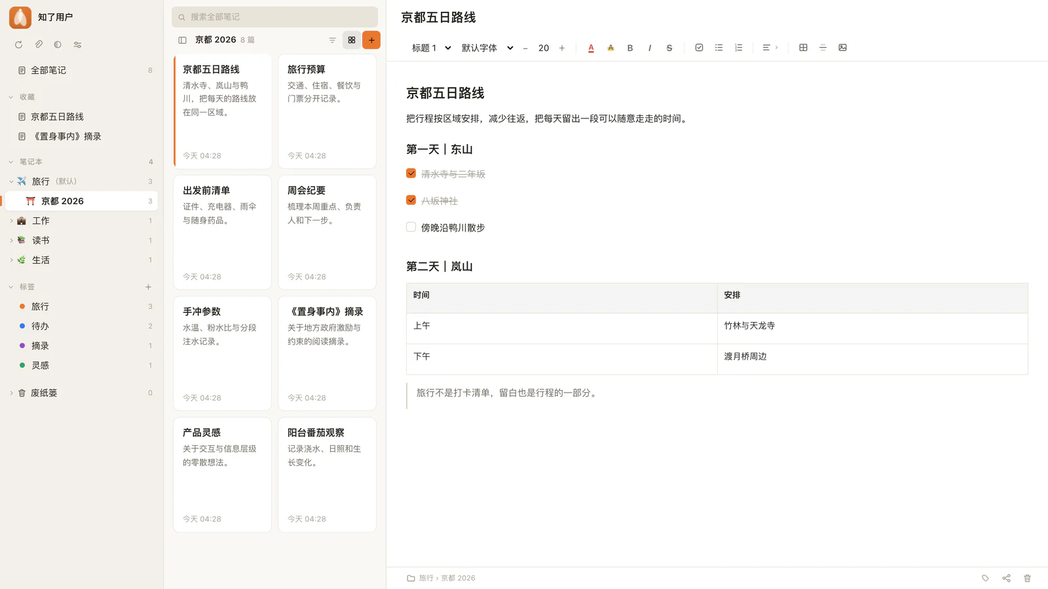Screen dimensions: 1048x589
Task: Filter by the orange 旅行 tag
Action: [81, 306]
